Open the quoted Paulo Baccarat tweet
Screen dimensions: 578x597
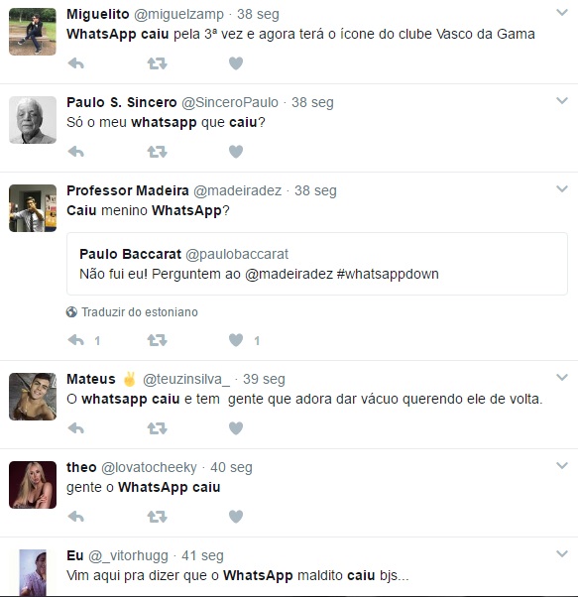tap(317, 264)
